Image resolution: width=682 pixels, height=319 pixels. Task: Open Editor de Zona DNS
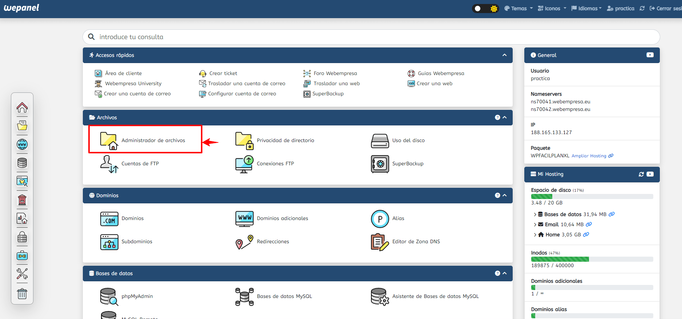point(405,242)
